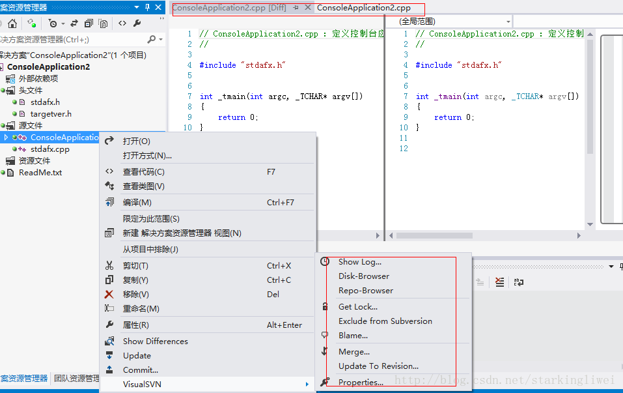
Task: Click the view code angle-brackets toolbar icon
Action: tap(122, 23)
